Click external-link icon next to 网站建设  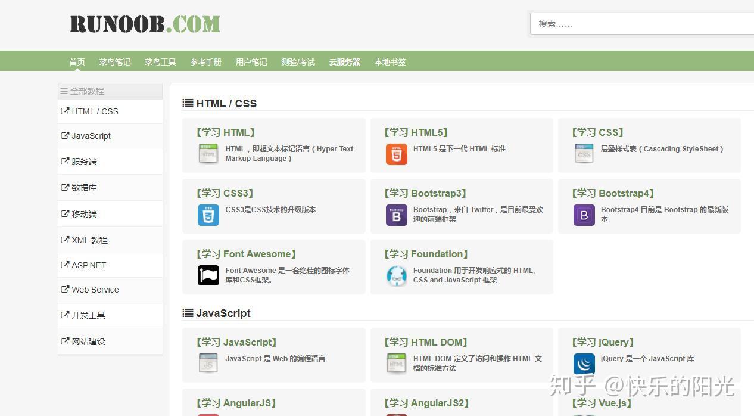[x=65, y=341]
